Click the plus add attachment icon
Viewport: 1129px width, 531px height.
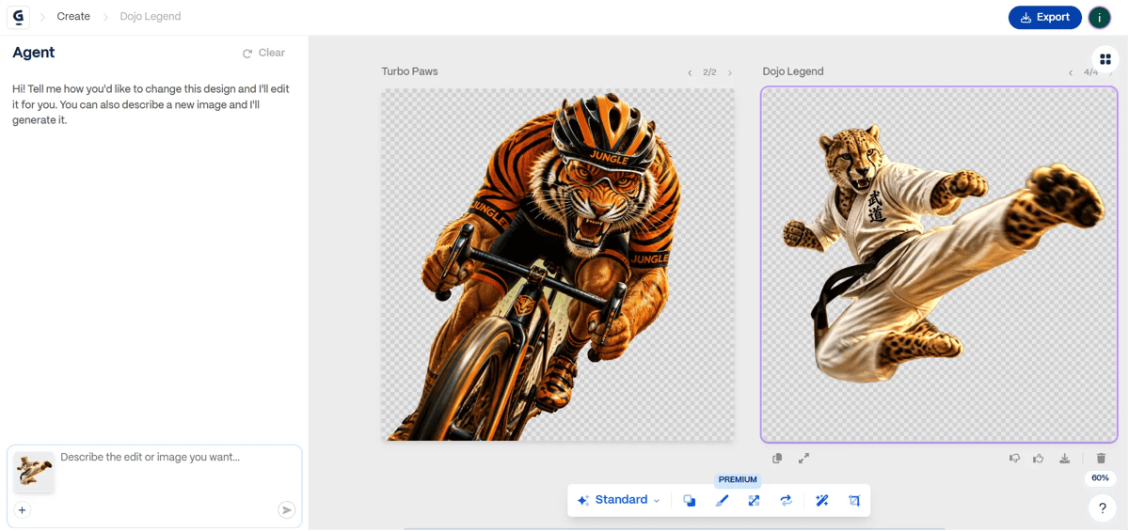23,510
